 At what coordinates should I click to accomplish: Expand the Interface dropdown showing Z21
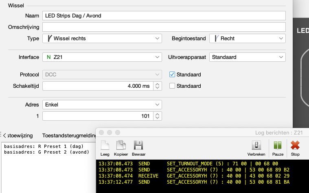(x=102, y=57)
